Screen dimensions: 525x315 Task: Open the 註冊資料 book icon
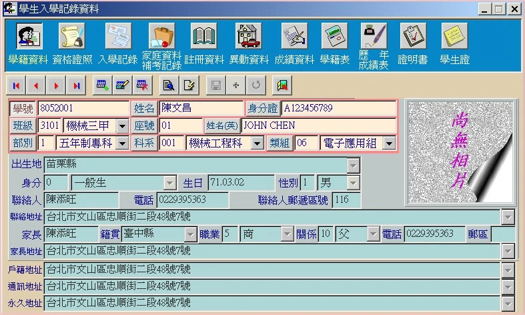[x=203, y=36]
